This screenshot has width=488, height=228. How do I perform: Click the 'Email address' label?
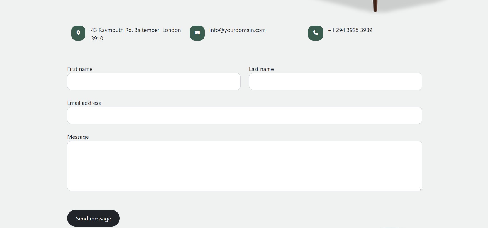84,103
